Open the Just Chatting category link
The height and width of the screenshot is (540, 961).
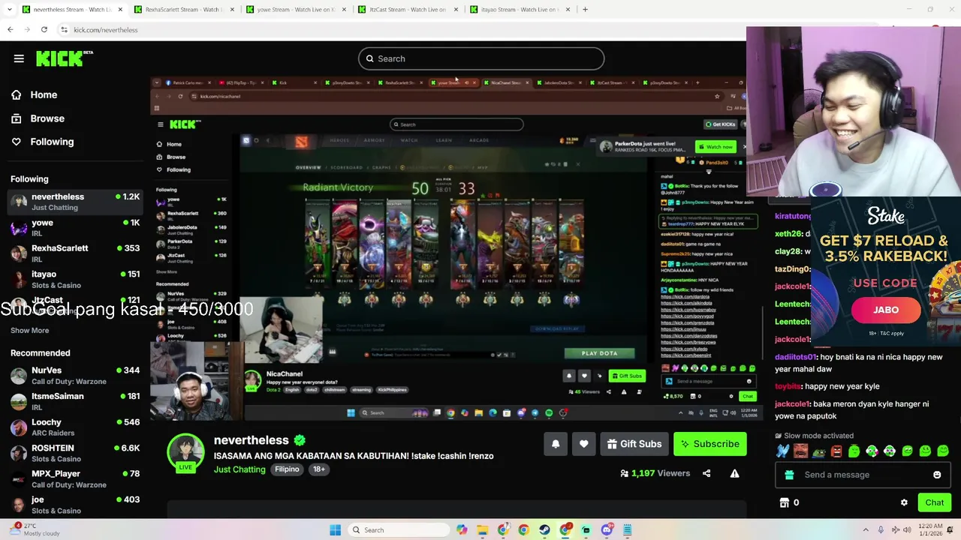click(x=239, y=469)
